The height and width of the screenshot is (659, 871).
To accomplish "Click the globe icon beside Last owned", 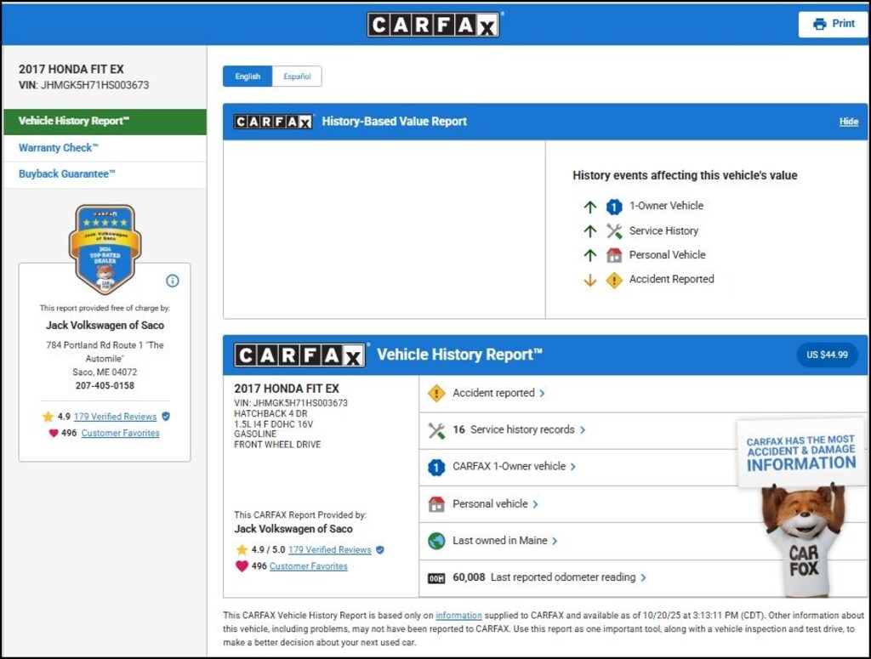I will (436, 541).
